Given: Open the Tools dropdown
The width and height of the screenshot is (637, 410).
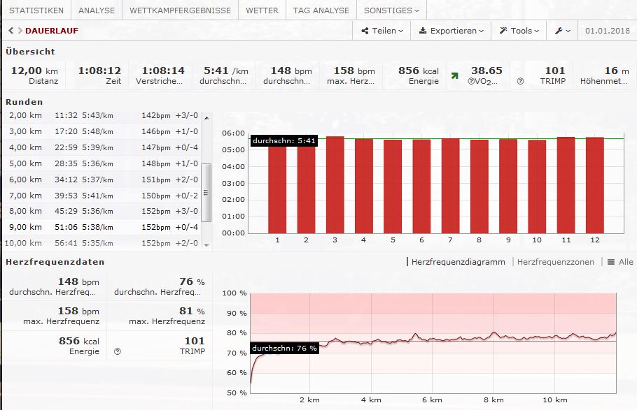Looking at the screenshot, I should pyautogui.click(x=519, y=31).
